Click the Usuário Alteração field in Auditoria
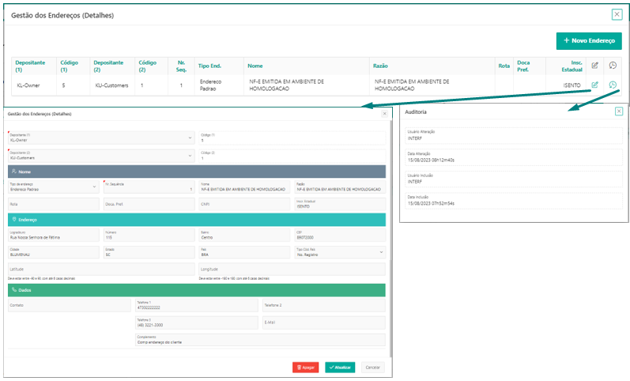 coord(514,135)
